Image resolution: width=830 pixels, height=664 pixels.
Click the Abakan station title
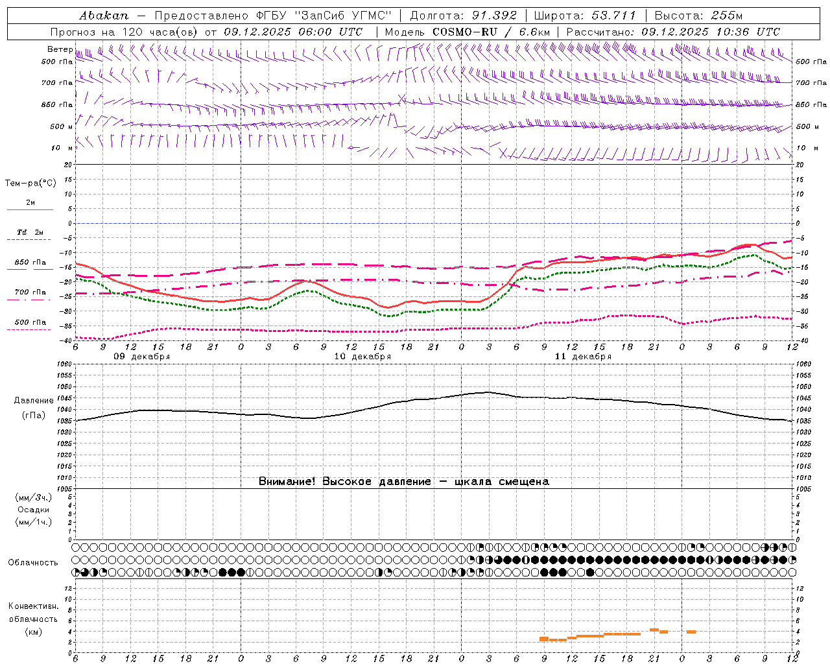click(104, 16)
